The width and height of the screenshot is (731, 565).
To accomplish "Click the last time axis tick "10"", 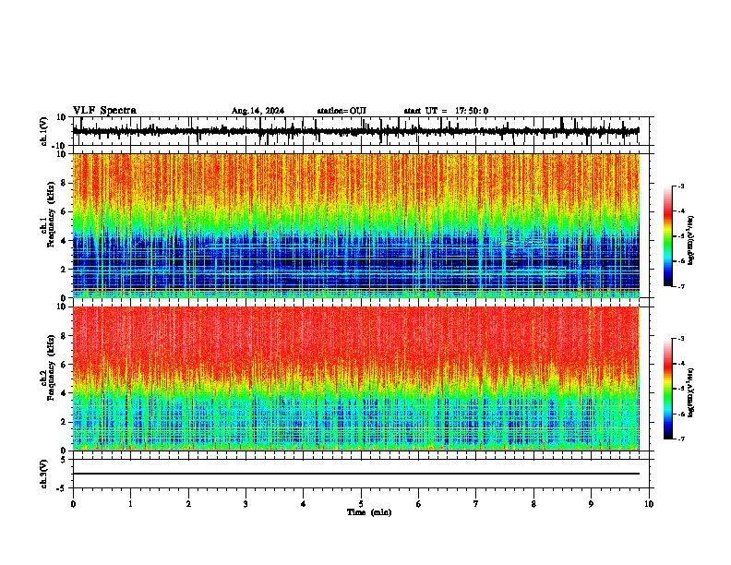I will click(x=649, y=504).
